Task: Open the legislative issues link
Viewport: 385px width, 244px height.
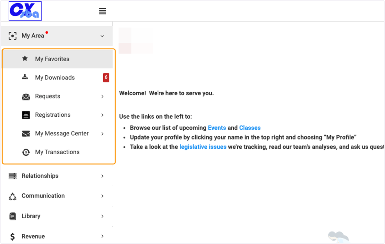Action: 203,147
